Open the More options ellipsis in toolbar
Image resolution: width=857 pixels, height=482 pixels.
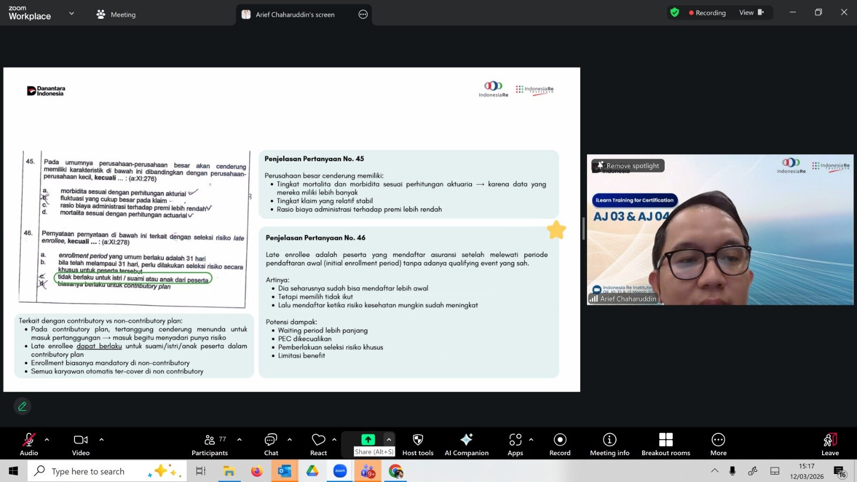click(718, 444)
